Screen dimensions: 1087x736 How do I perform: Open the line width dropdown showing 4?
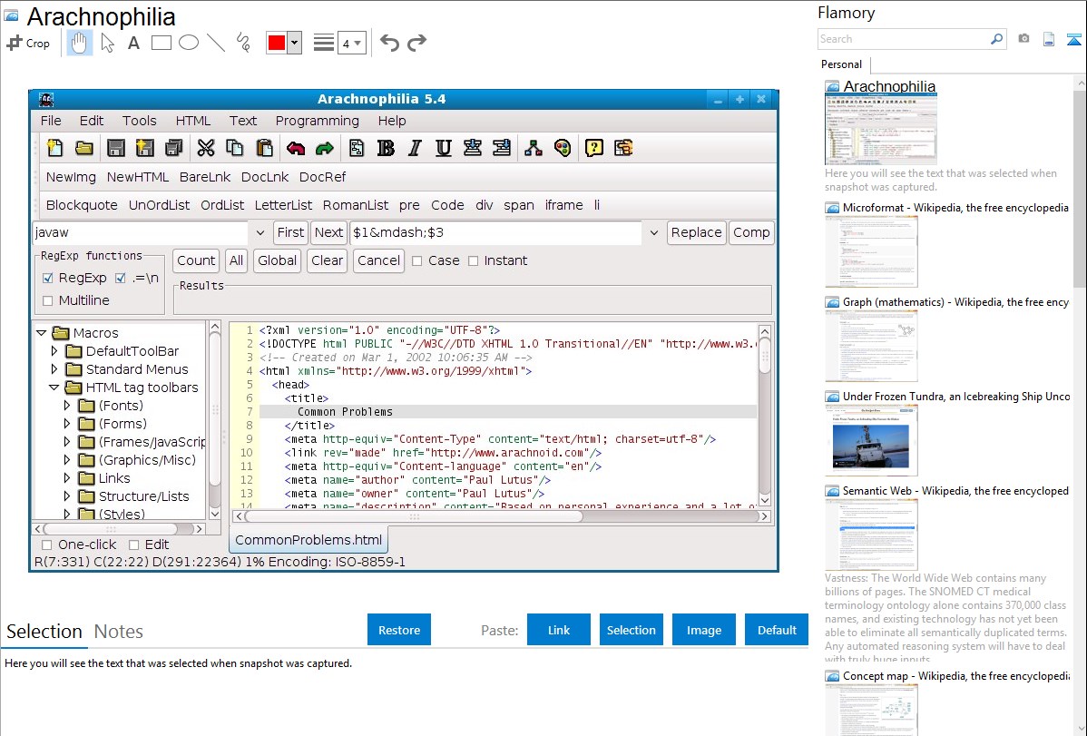pyautogui.click(x=352, y=44)
